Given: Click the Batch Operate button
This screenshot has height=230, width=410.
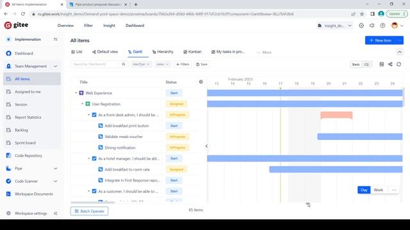Looking at the screenshot, I should pyautogui.click(x=90, y=211).
